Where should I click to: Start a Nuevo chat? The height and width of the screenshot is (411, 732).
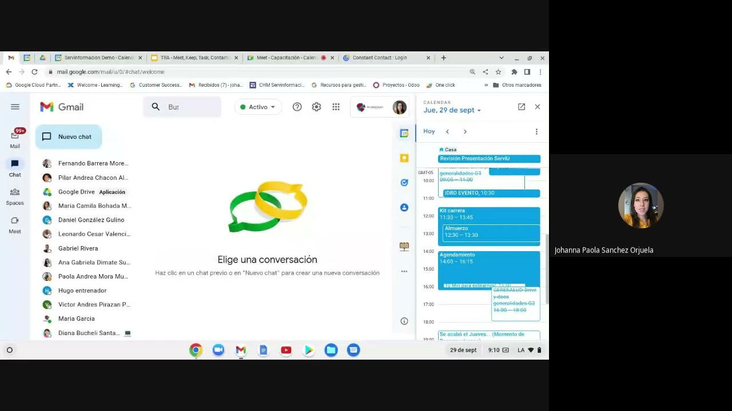(69, 136)
